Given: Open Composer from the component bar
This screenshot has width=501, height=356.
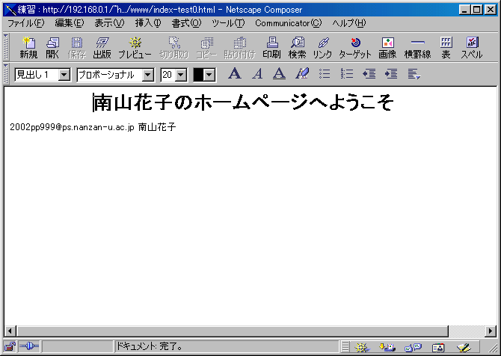Looking at the screenshot, I should [464, 347].
